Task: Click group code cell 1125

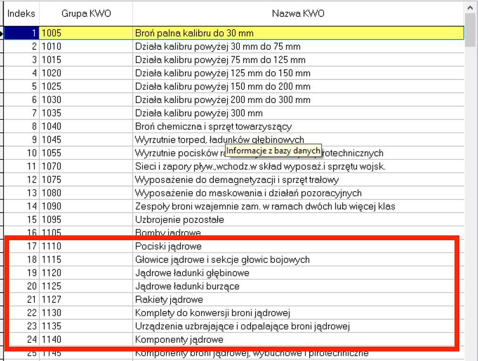Action: tap(86, 286)
